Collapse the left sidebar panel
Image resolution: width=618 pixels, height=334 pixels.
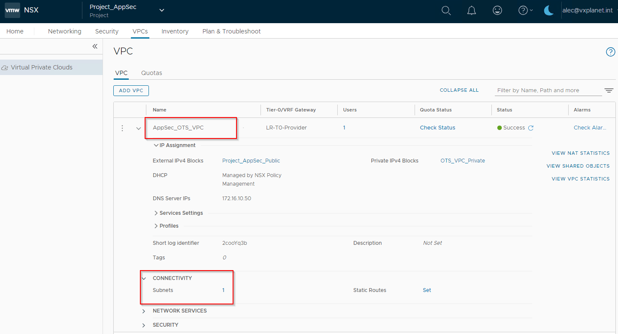[95, 46]
